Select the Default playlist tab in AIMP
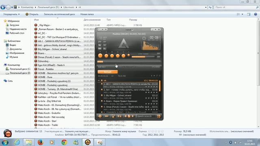The height and width of the screenshot is (146, 260). pyautogui.click(x=108, y=72)
